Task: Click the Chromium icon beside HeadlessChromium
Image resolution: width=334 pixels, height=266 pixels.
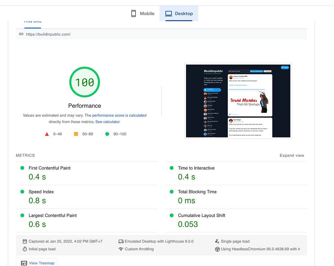Action: pos(217,249)
